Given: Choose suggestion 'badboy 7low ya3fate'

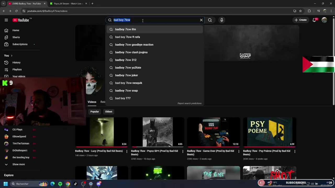Looking at the screenshot, I should [155, 68].
